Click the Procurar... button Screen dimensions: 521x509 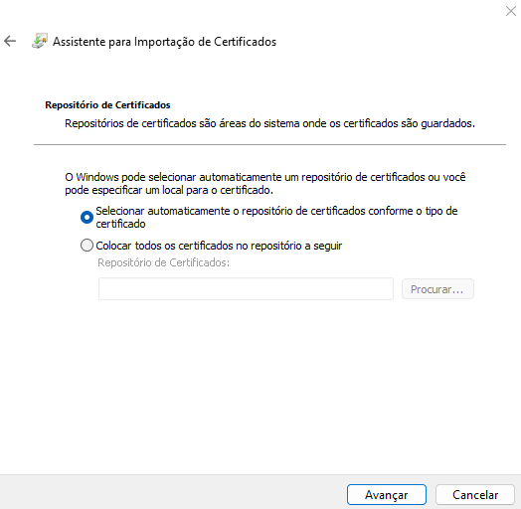437,289
